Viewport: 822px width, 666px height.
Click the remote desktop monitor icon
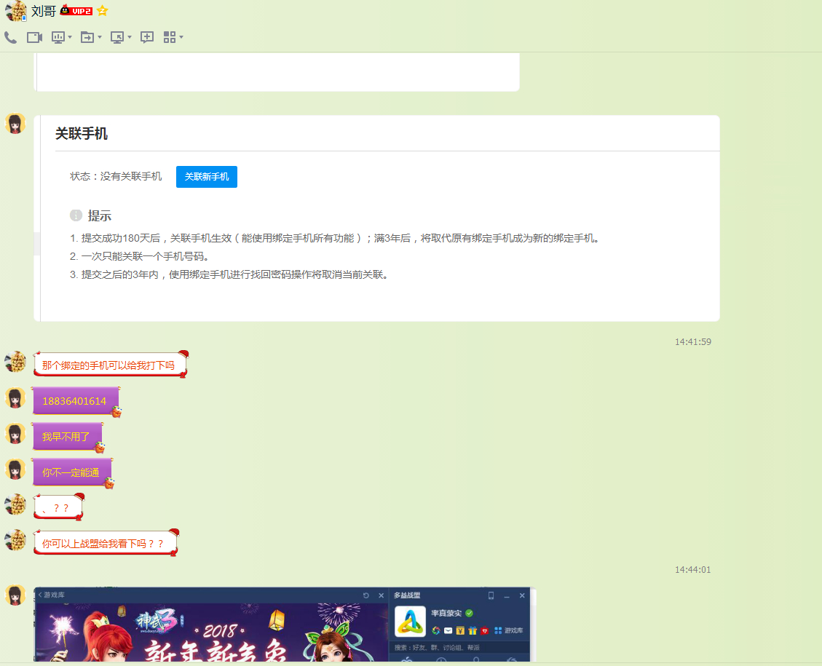117,37
